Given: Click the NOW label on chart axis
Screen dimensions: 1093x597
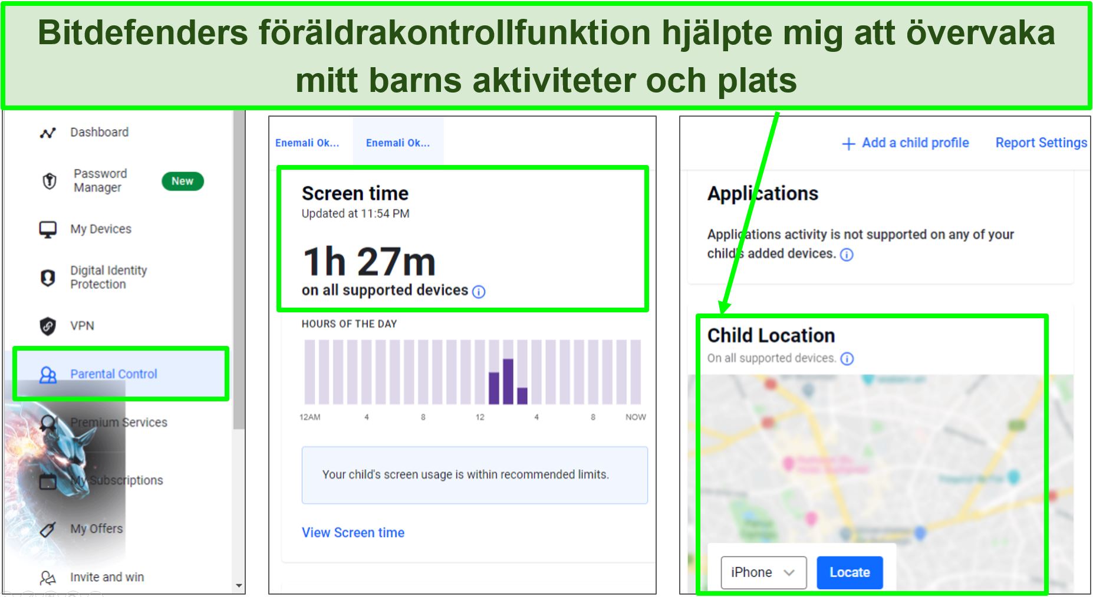Looking at the screenshot, I should 636,417.
